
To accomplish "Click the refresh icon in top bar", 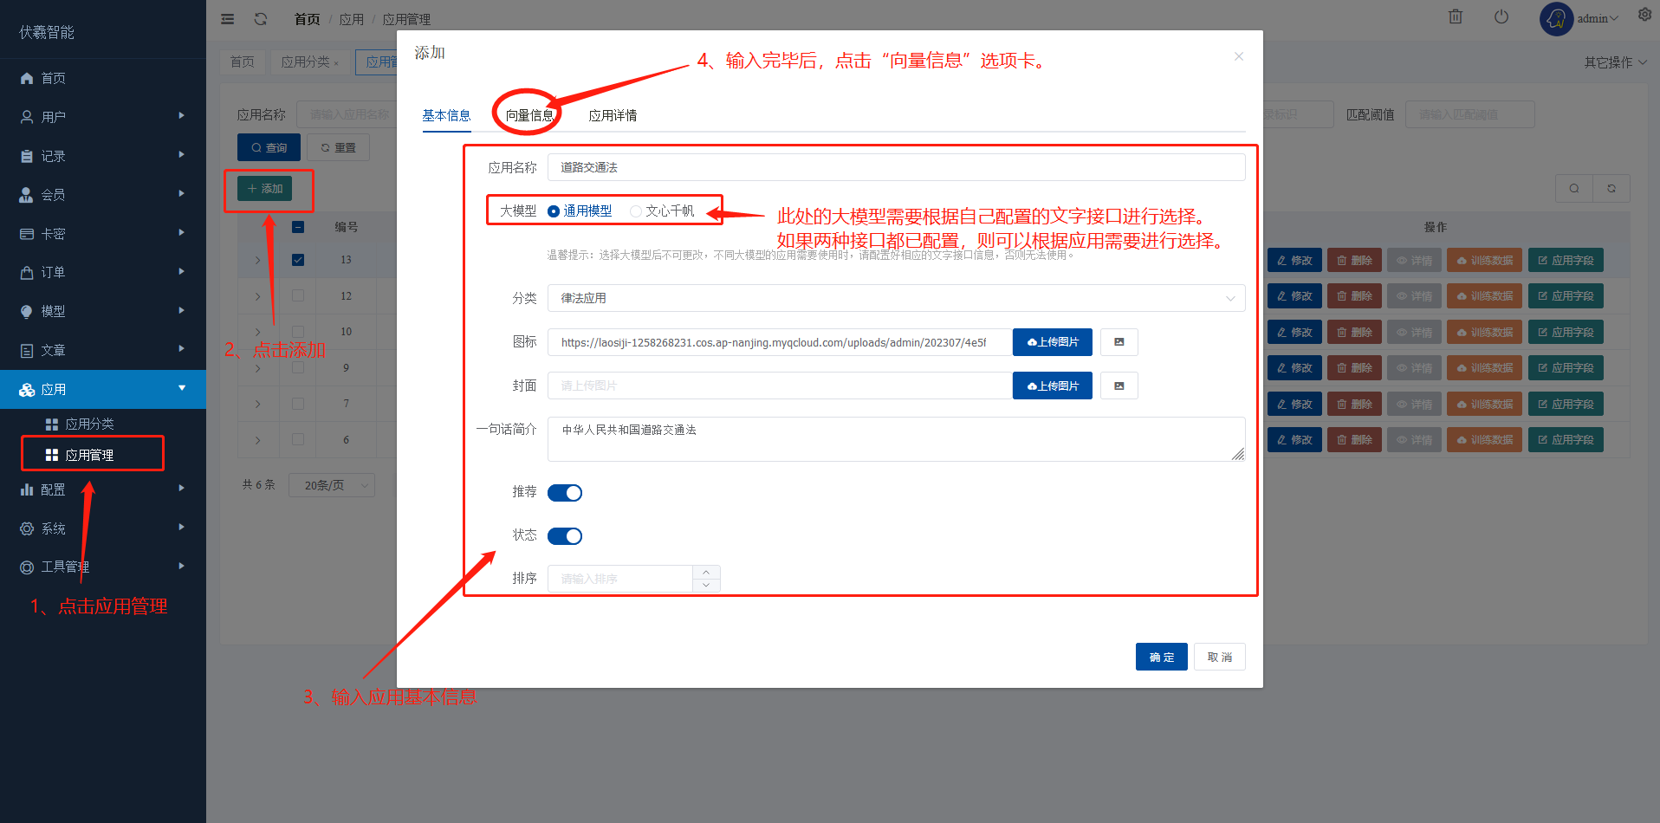I will pyautogui.click(x=261, y=19).
